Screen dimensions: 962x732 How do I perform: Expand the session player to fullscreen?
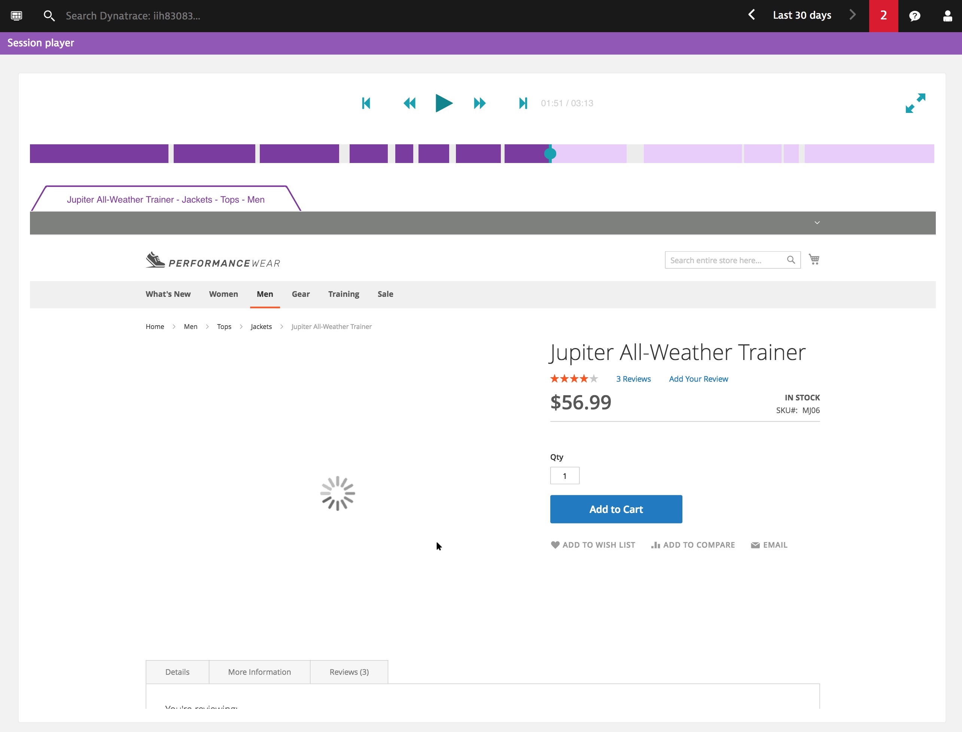click(x=915, y=103)
